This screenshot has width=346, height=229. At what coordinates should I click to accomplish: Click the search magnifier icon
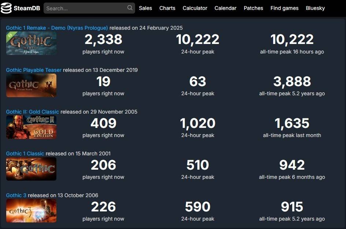130,8
